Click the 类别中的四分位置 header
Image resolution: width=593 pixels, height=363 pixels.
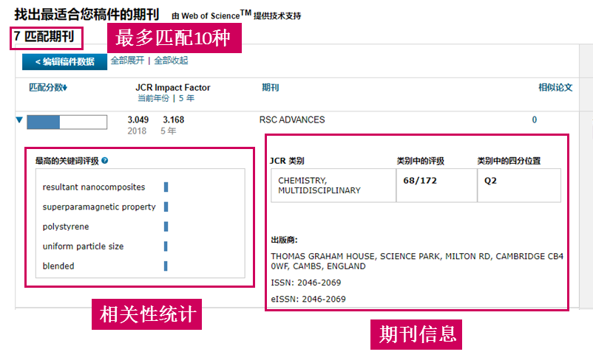pos(509,161)
